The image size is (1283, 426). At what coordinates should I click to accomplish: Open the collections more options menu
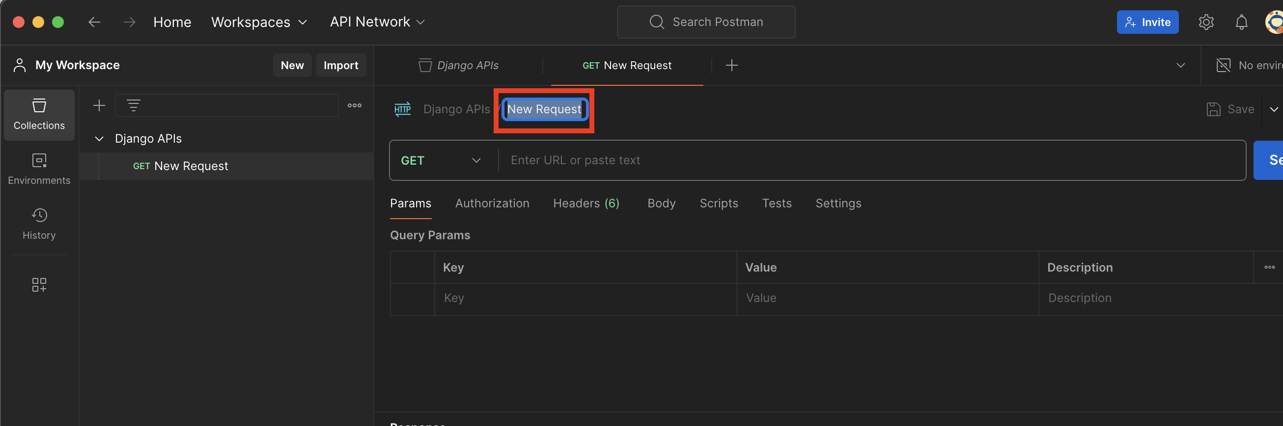pyautogui.click(x=355, y=105)
